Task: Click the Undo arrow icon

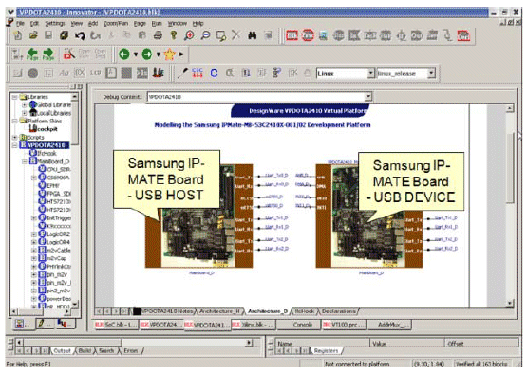Action: 80,36
